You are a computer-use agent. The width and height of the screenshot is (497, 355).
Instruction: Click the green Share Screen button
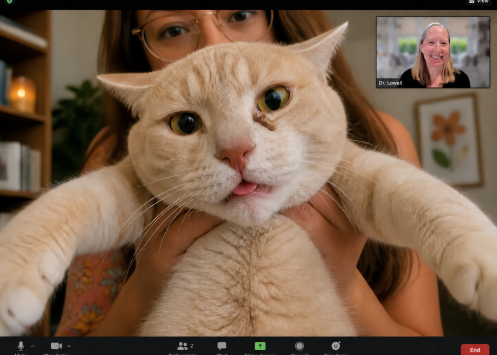tap(260, 346)
